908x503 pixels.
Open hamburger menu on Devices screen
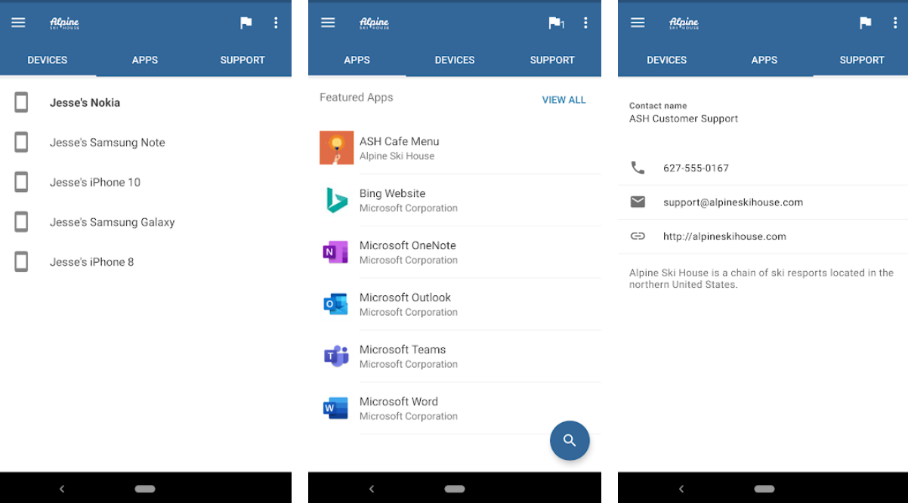click(x=18, y=23)
